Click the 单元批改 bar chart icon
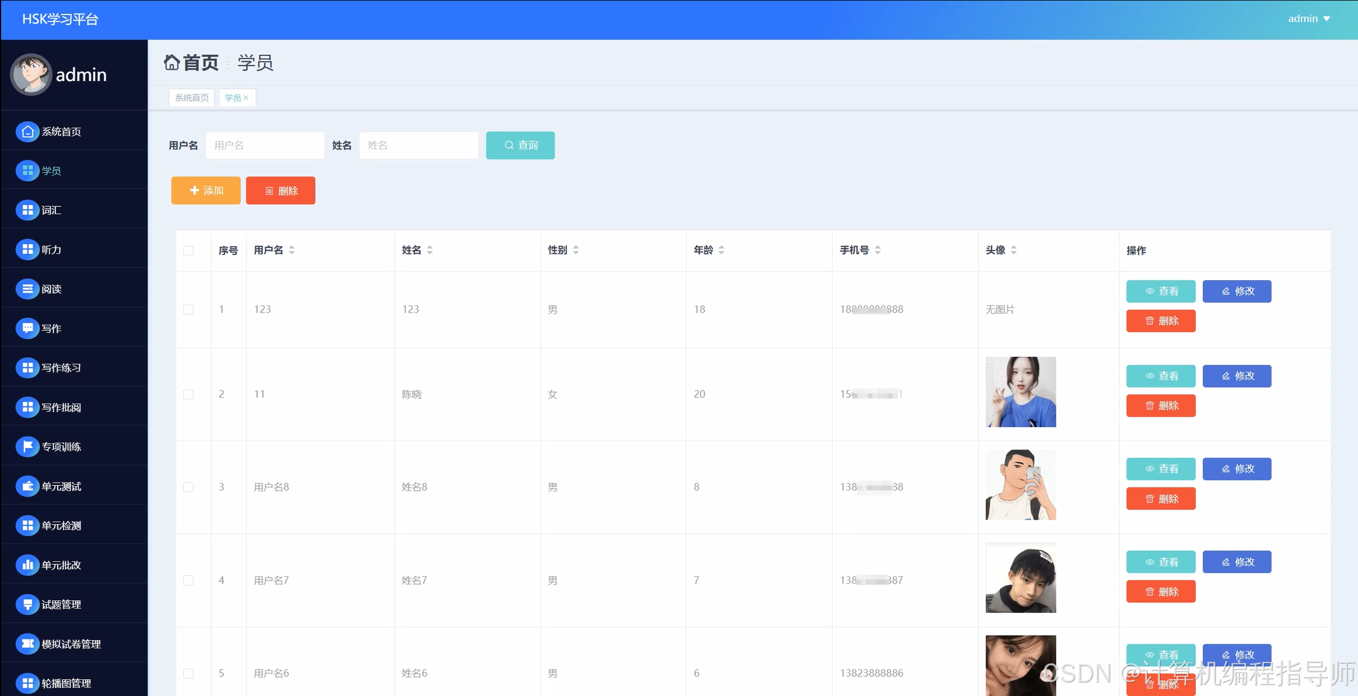The image size is (1358, 696). tap(27, 565)
